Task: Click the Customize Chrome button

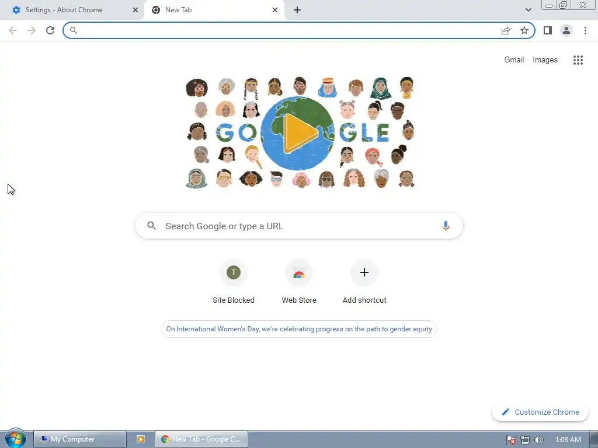Action: 540,412
